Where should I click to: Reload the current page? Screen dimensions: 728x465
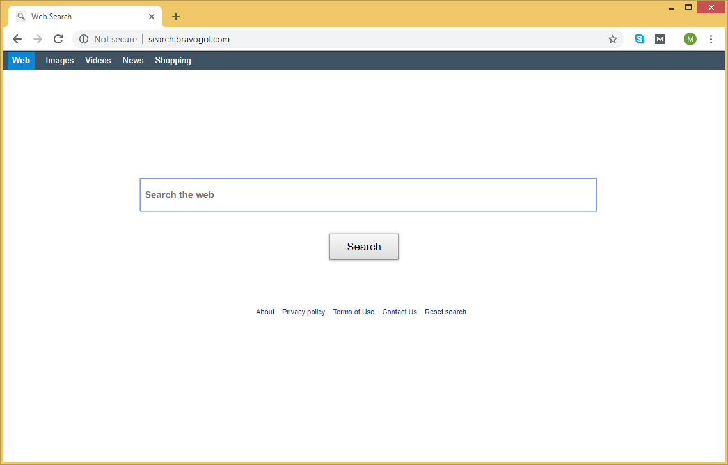(x=58, y=39)
